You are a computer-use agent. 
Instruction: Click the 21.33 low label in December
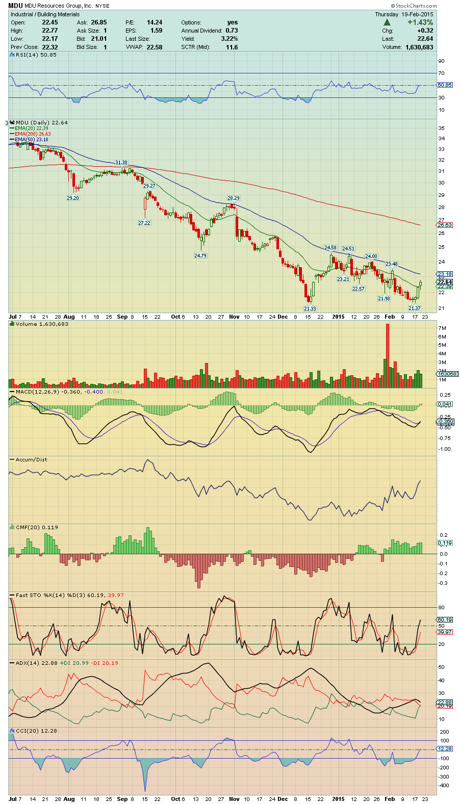(x=310, y=308)
